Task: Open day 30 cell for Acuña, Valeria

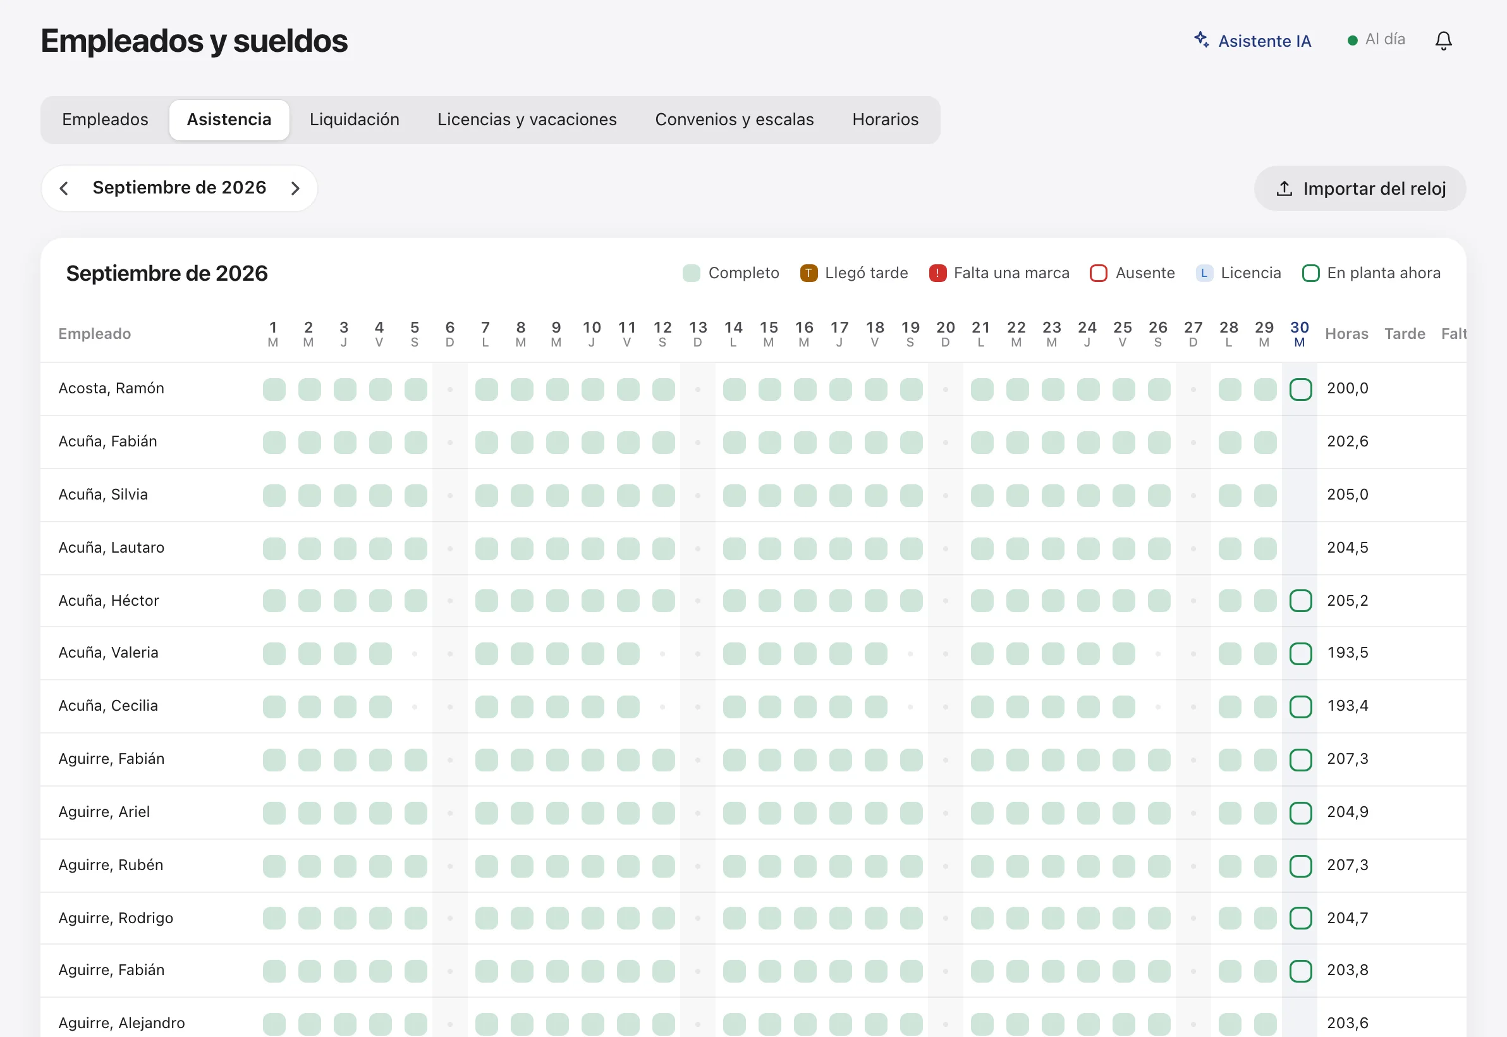Action: 1300,654
